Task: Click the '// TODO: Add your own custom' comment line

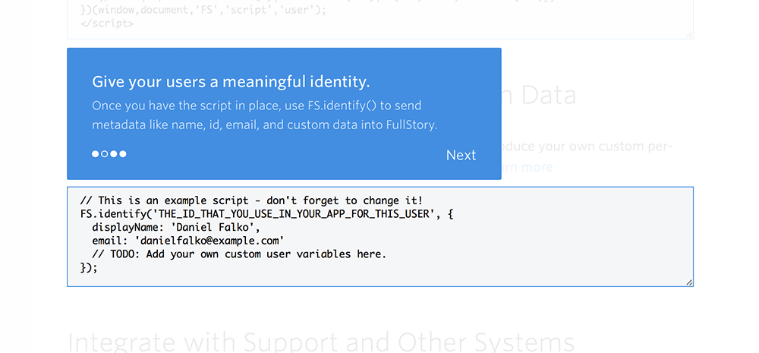Action: tap(239, 254)
